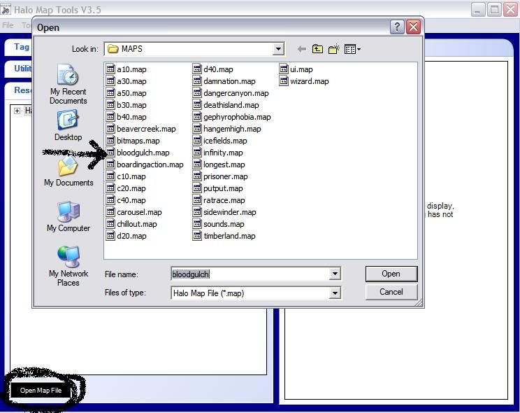Click the Cancel button
Viewport: 520px width, 413px height.
(x=391, y=292)
